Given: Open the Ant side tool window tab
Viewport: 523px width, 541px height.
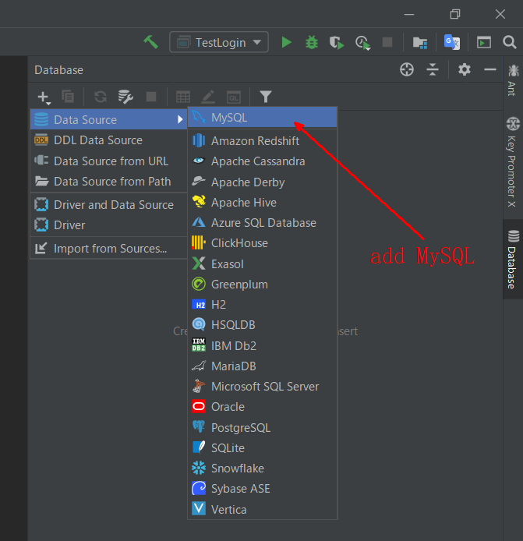Looking at the screenshot, I should click(513, 80).
